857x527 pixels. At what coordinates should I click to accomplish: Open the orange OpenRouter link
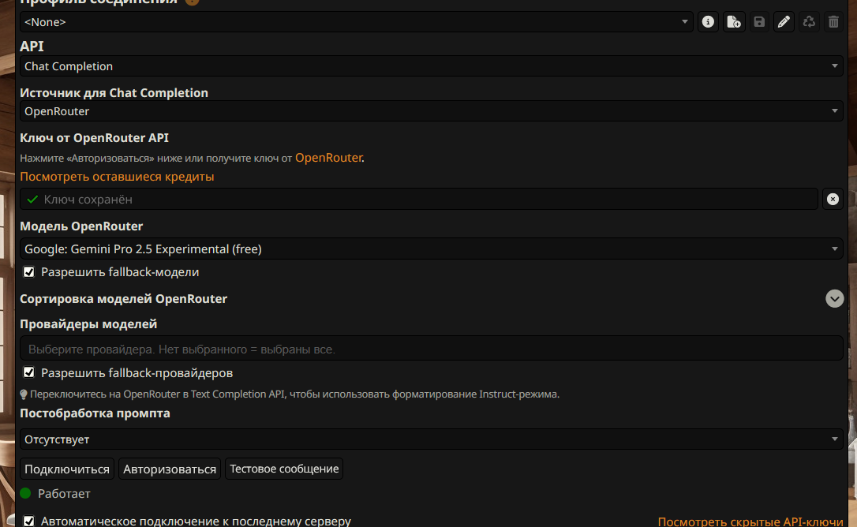[328, 158]
